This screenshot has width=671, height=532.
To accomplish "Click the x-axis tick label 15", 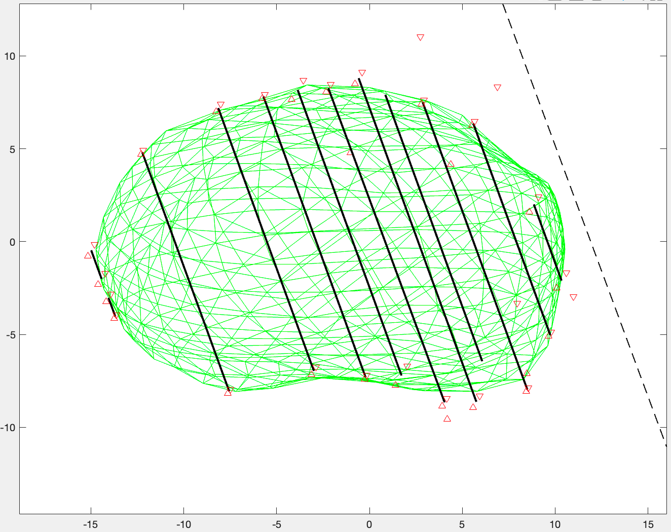I will tap(648, 524).
